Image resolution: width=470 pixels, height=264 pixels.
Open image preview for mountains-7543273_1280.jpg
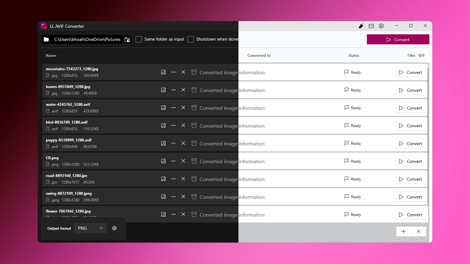[163, 72]
